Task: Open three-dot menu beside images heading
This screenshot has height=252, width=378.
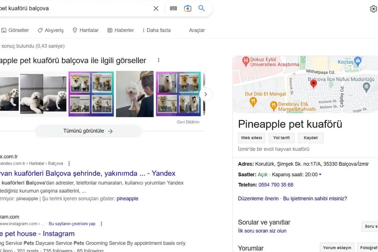Action: pos(159,60)
